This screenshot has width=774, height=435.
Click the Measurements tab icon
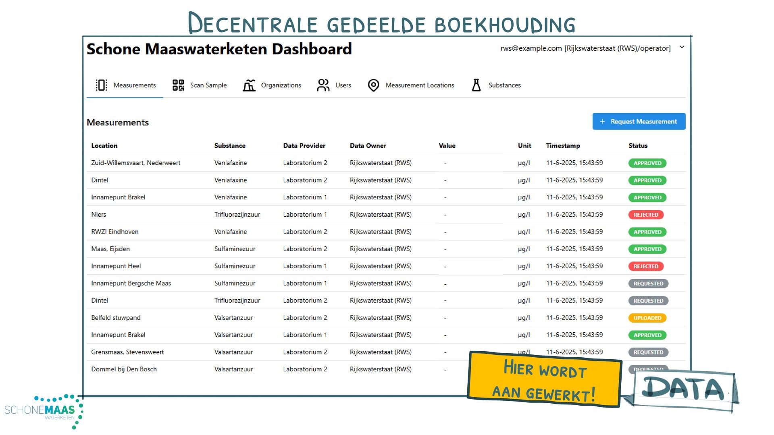click(x=101, y=85)
